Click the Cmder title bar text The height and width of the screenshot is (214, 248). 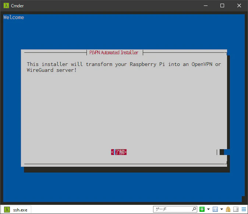17,6
